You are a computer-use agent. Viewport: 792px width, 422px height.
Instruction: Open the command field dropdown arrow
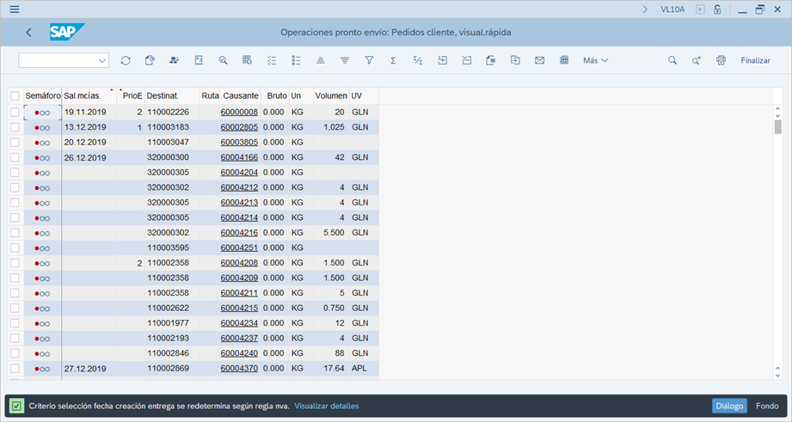click(x=102, y=61)
